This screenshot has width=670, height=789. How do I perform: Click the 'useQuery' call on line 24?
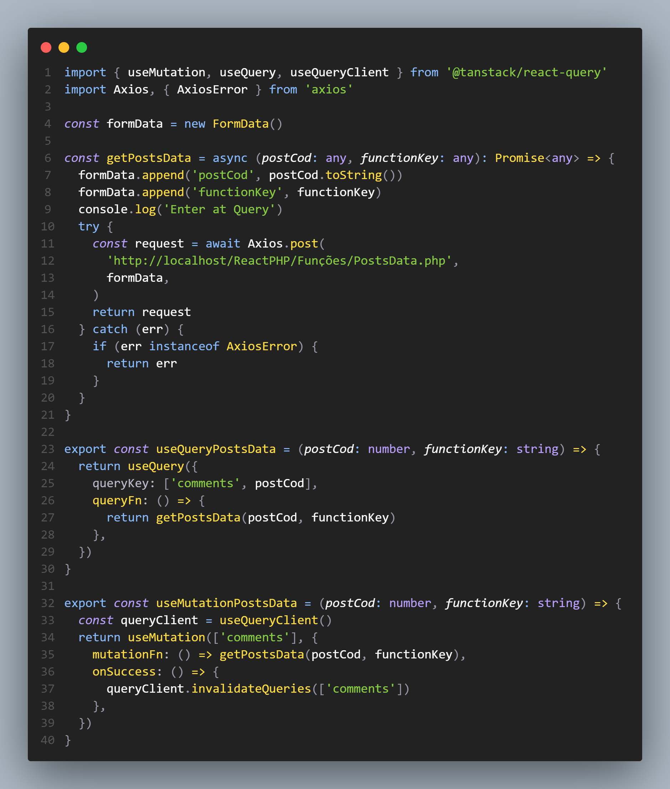(x=156, y=466)
